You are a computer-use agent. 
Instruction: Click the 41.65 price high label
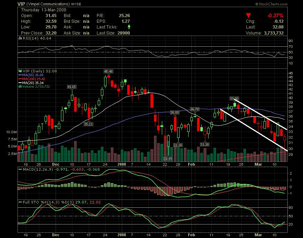point(72,87)
